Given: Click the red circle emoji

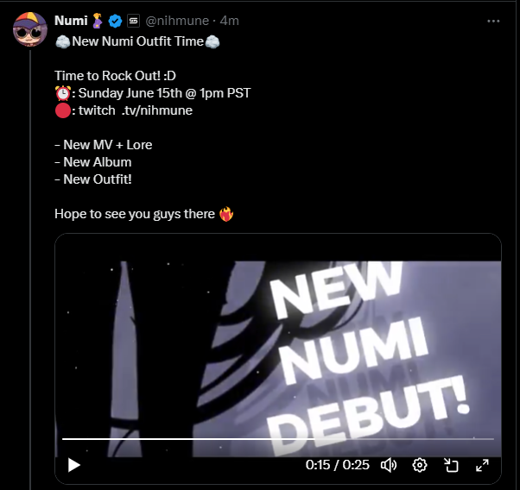Looking at the screenshot, I should click(62, 110).
